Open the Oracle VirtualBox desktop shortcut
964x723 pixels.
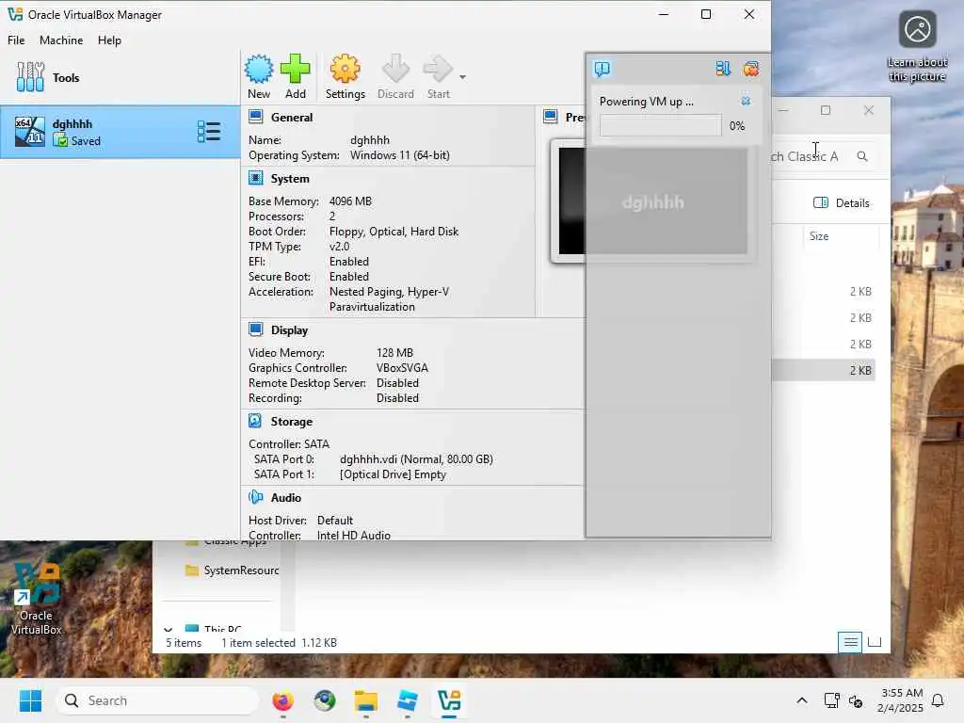click(x=37, y=600)
